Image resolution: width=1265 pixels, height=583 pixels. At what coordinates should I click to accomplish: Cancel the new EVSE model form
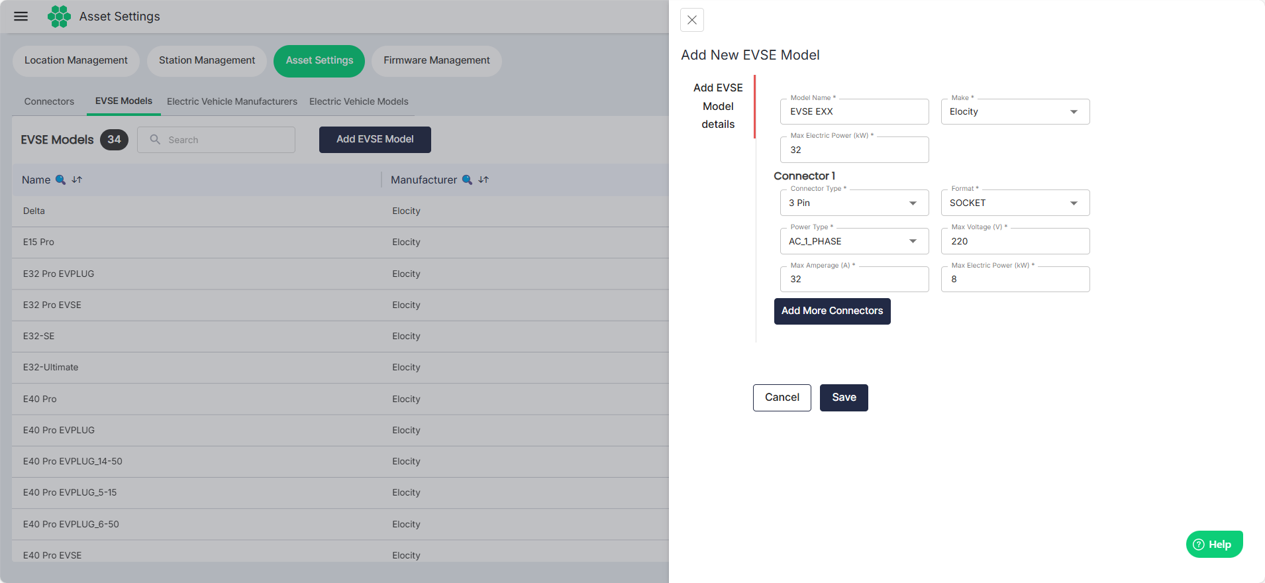tap(782, 397)
